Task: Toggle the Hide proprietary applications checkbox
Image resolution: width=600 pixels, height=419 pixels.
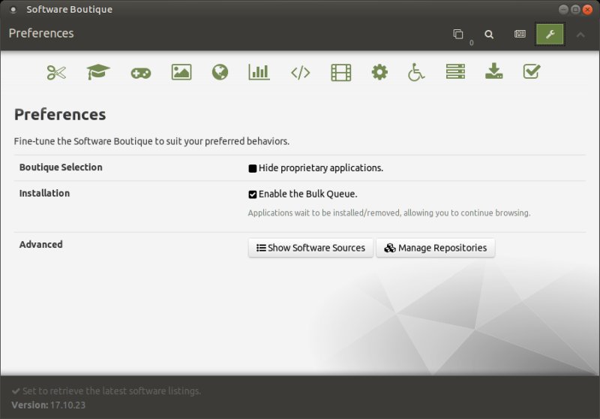Action: tap(253, 168)
